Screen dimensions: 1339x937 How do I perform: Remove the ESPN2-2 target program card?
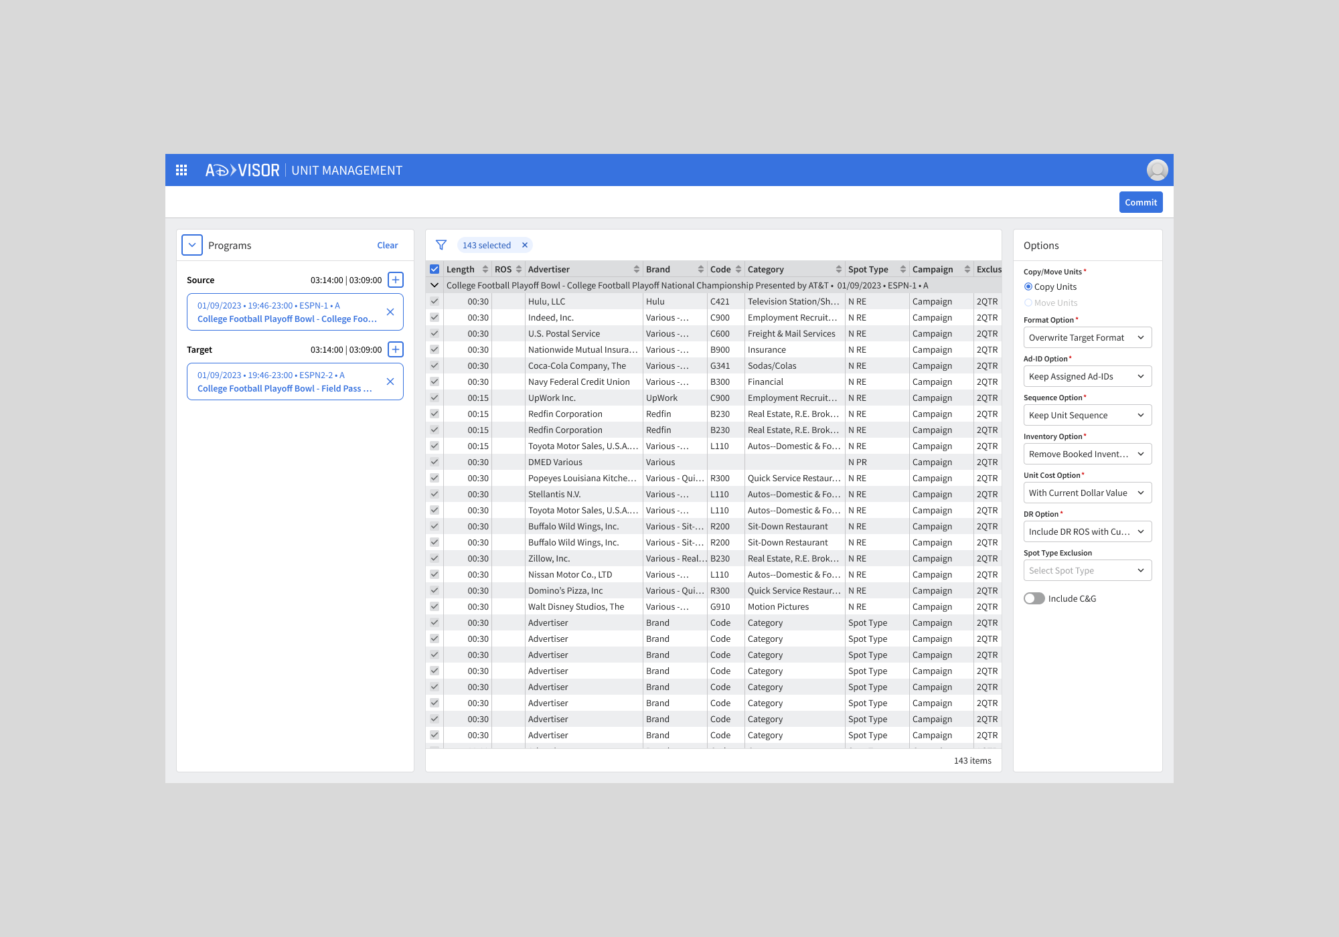(x=390, y=381)
